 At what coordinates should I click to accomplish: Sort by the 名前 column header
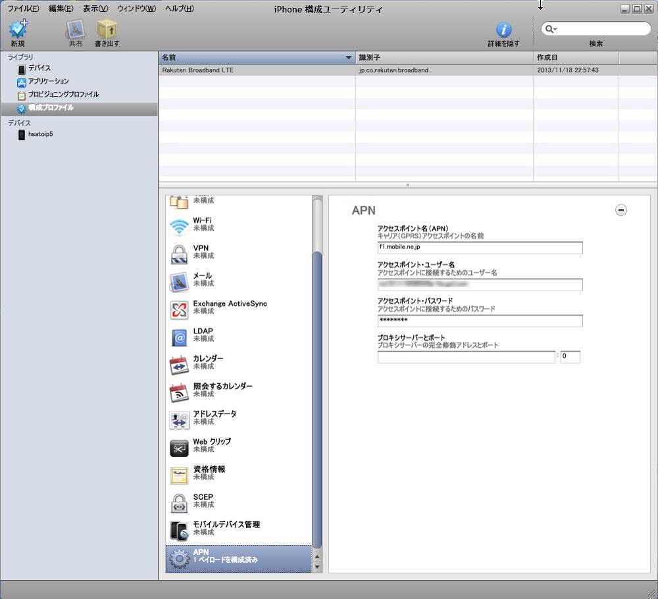tap(257, 57)
